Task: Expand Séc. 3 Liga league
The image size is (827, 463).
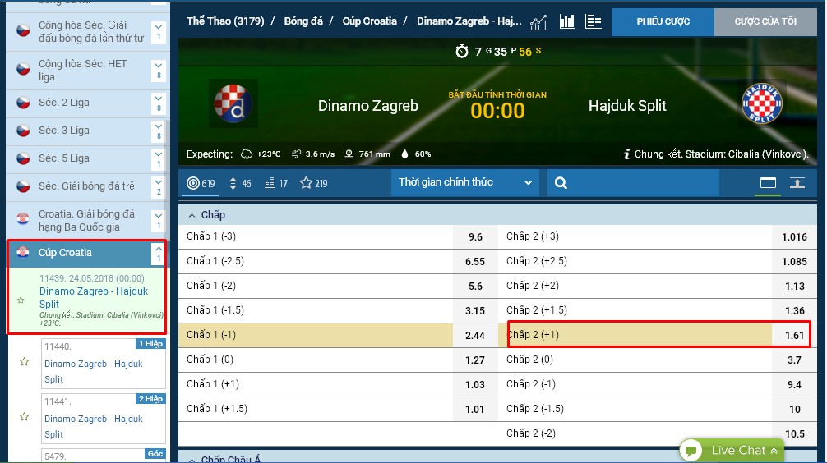Action: tap(158, 131)
